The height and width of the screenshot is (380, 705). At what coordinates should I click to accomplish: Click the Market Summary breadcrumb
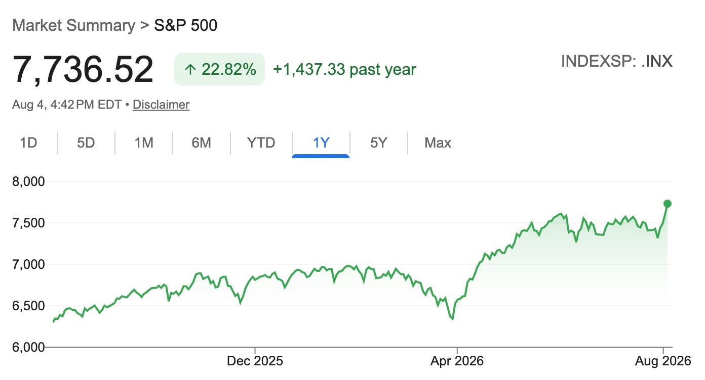73,25
